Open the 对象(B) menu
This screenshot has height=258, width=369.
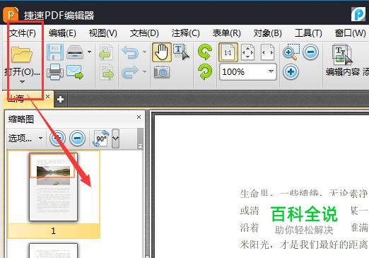[x=267, y=33]
